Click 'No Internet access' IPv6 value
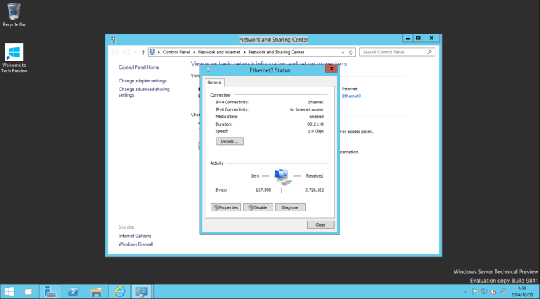This screenshot has width=540, height=299. [306, 109]
